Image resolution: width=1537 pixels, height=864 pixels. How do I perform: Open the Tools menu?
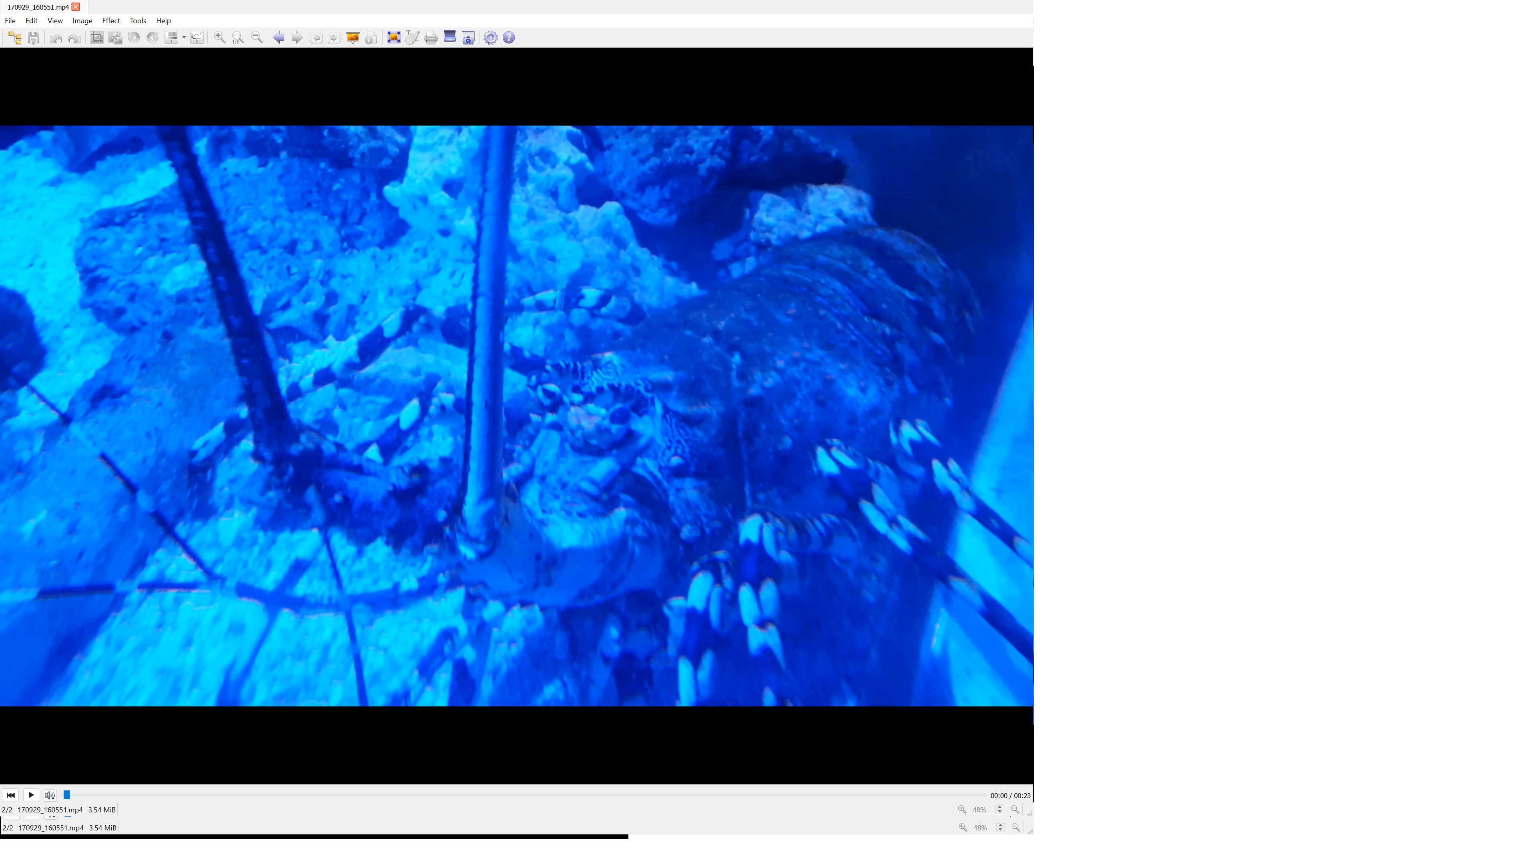[138, 21]
